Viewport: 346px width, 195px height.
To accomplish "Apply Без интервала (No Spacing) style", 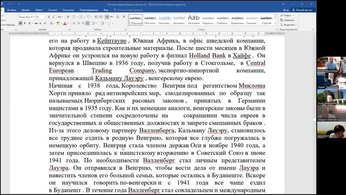I will click(150, 20).
